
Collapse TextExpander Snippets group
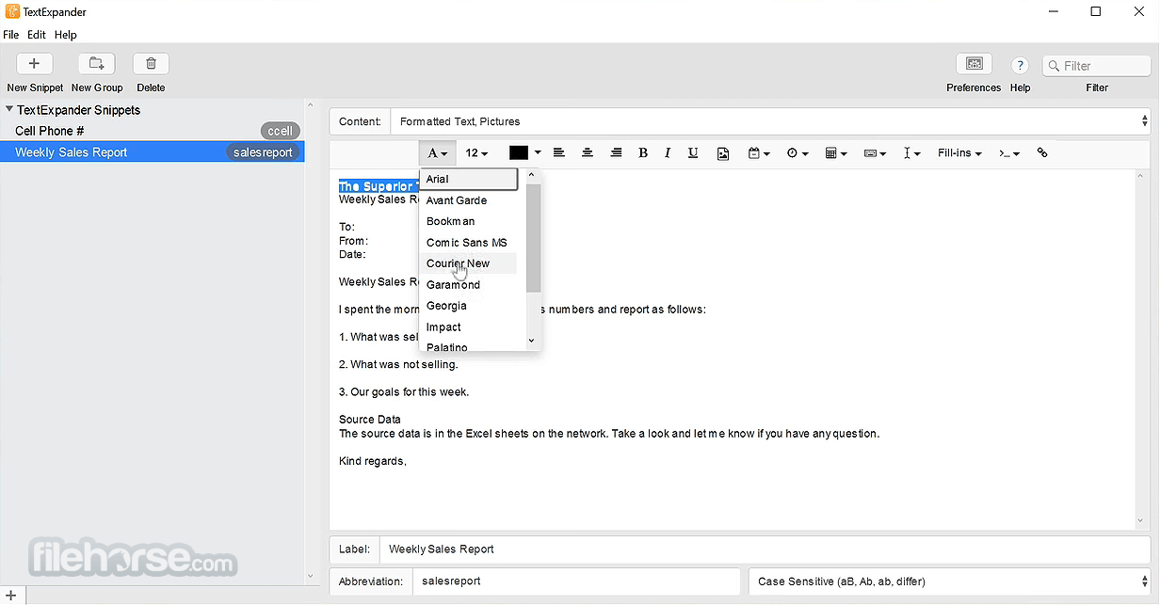click(9, 109)
